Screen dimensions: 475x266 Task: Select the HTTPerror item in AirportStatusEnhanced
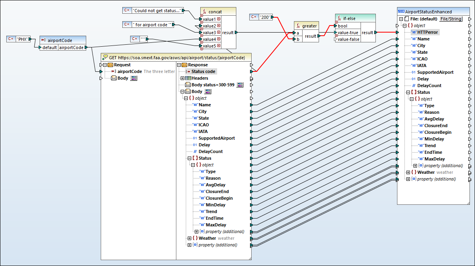coord(425,32)
